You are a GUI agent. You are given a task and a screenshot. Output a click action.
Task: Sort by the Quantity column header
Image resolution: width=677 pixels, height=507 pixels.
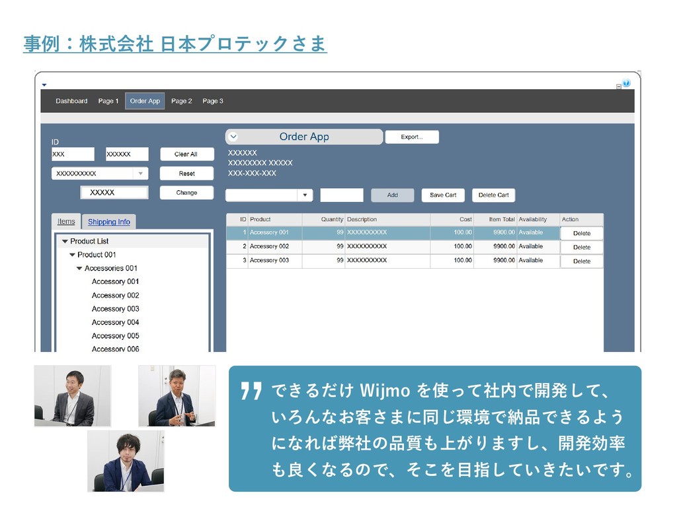tap(323, 219)
